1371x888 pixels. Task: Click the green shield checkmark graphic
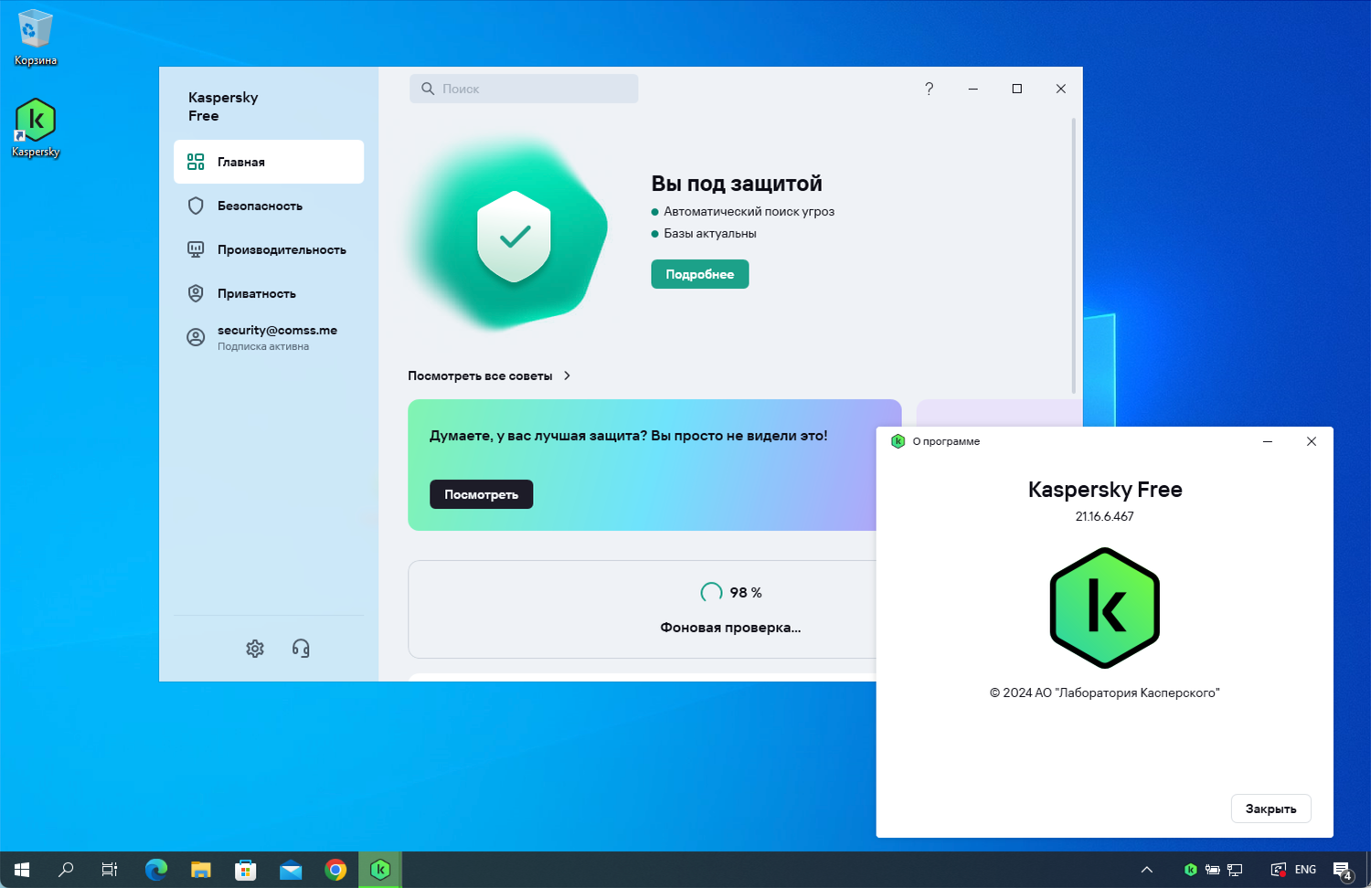514,237
